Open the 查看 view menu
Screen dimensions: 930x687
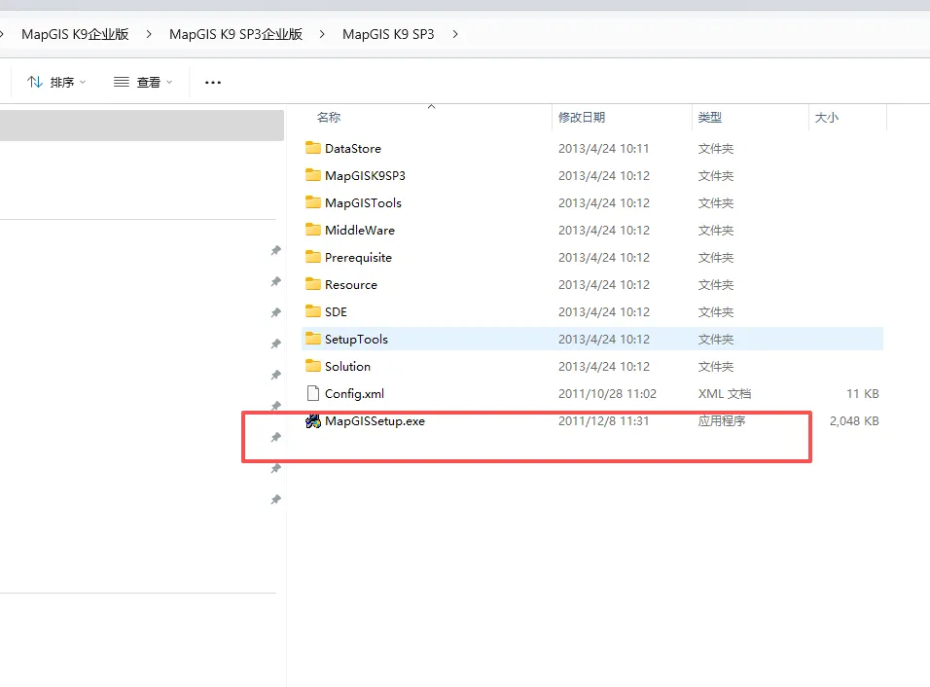pyautogui.click(x=143, y=82)
